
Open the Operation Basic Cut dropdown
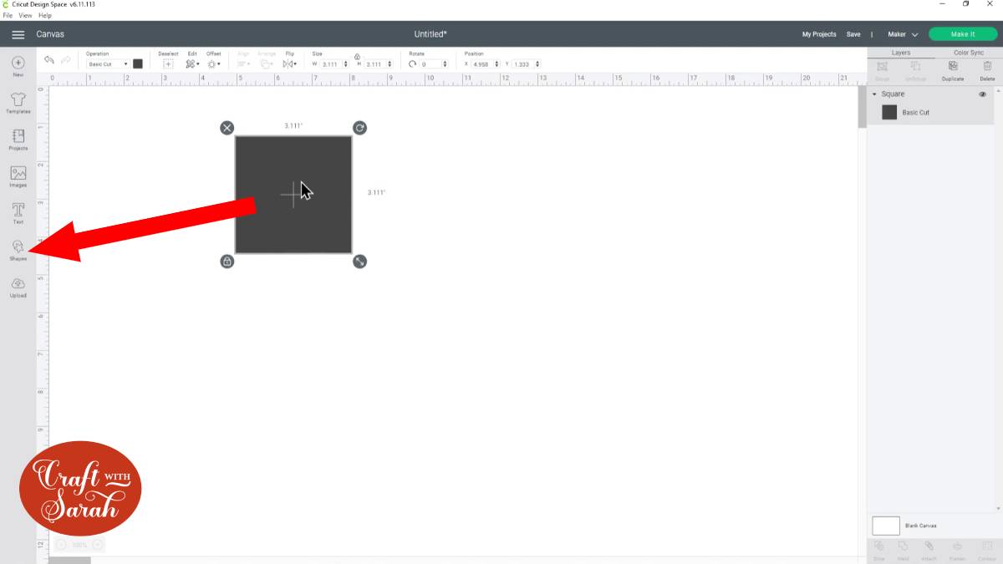[x=108, y=64]
